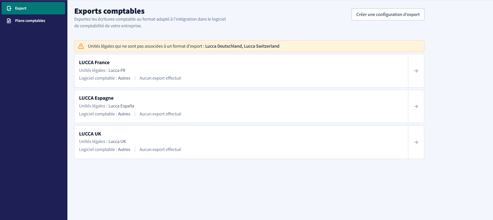
Task: Select the LUCCA UK title
Action: click(x=90, y=134)
